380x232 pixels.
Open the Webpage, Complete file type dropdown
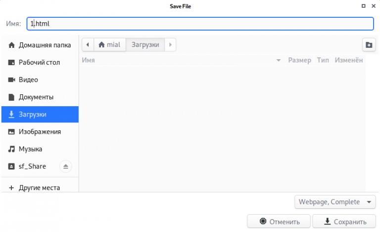coord(335,202)
